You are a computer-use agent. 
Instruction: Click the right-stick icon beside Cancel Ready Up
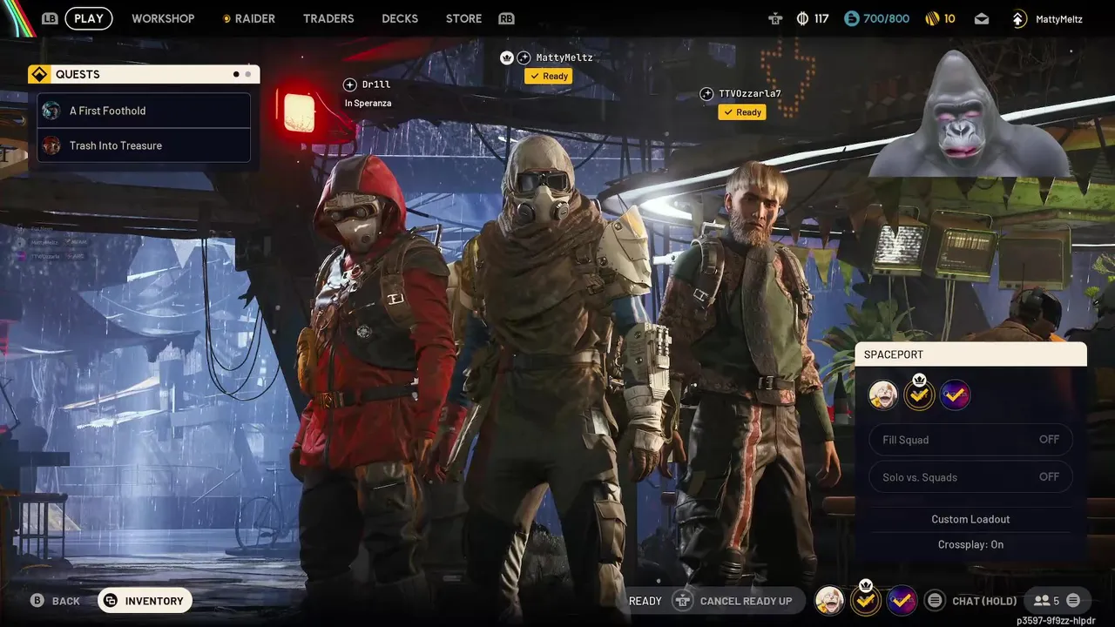click(x=684, y=601)
